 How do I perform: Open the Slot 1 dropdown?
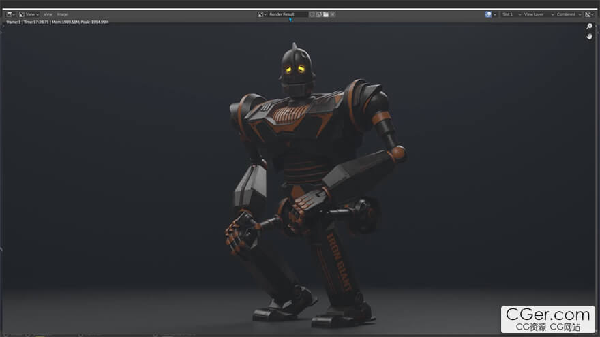click(x=511, y=14)
